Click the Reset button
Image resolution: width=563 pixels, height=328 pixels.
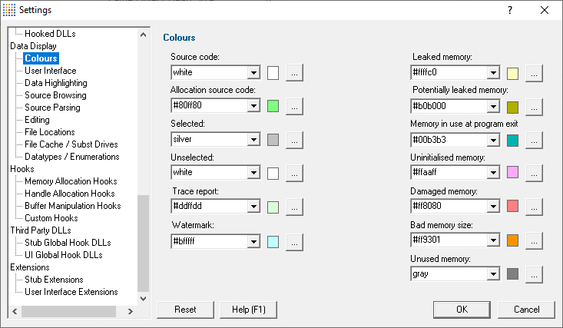click(x=185, y=310)
